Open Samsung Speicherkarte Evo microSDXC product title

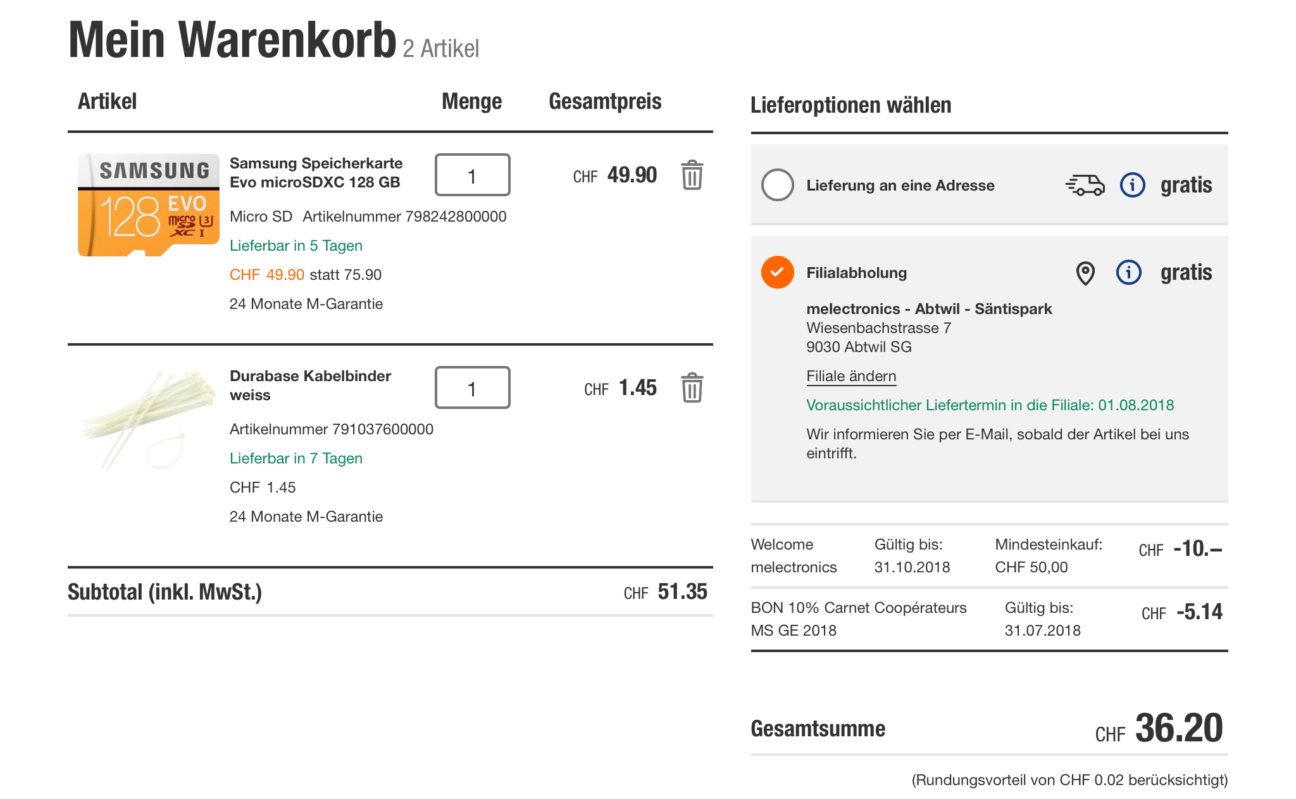click(316, 173)
